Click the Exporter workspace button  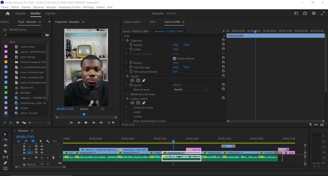(x=51, y=13)
